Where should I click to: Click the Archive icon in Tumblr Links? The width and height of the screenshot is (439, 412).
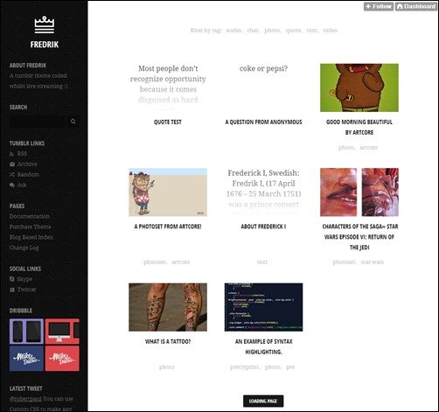12,164
